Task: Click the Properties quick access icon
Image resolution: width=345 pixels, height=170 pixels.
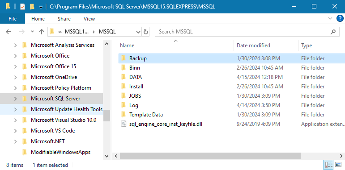Action: pos(22,7)
